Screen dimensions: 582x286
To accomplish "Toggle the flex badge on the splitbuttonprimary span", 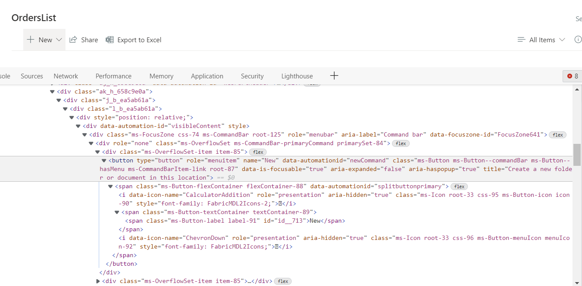I will tap(459, 186).
